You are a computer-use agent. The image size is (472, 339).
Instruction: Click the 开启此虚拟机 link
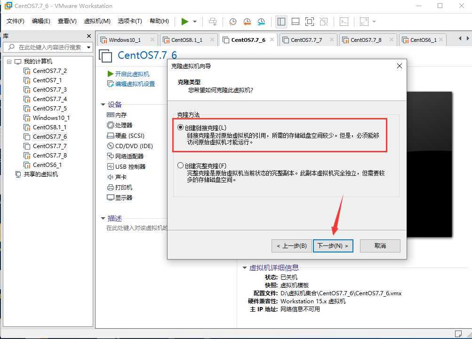click(x=128, y=74)
